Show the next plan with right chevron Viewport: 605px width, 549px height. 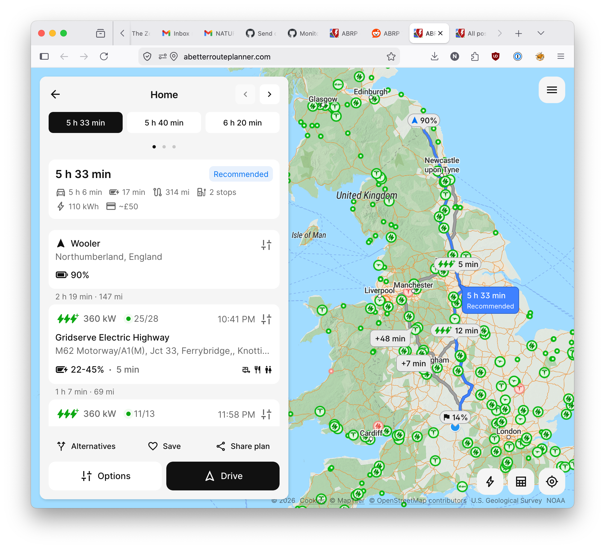(269, 94)
